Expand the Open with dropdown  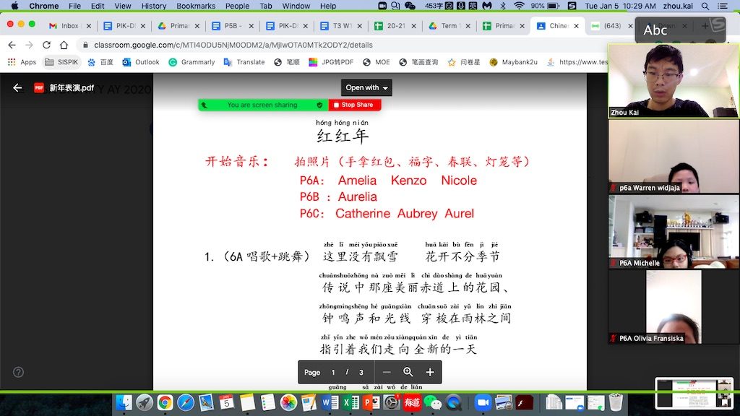click(366, 87)
